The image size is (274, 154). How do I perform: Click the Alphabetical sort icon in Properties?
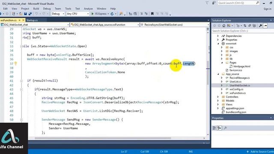(x=219, y=128)
